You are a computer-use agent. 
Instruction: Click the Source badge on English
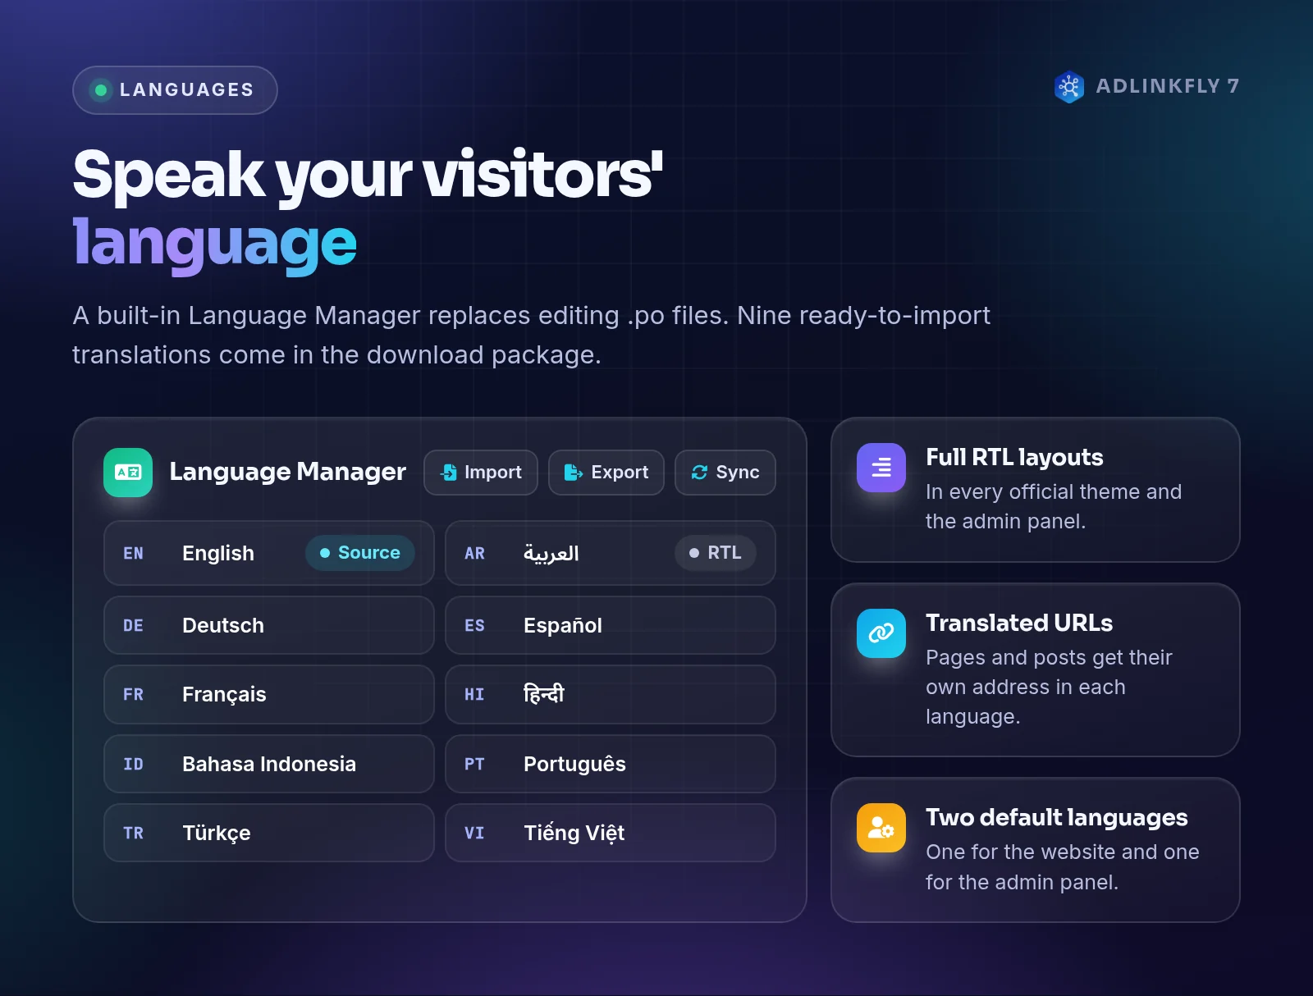[360, 553]
